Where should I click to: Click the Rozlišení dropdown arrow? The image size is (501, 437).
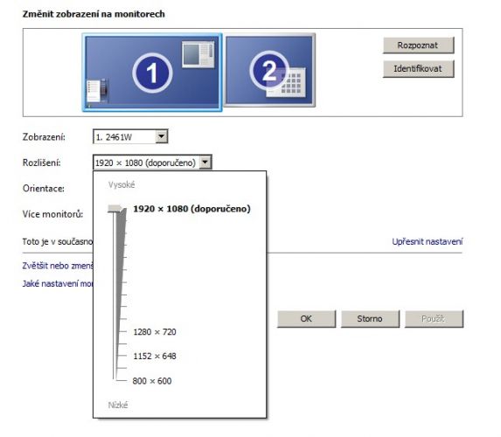pyautogui.click(x=205, y=163)
